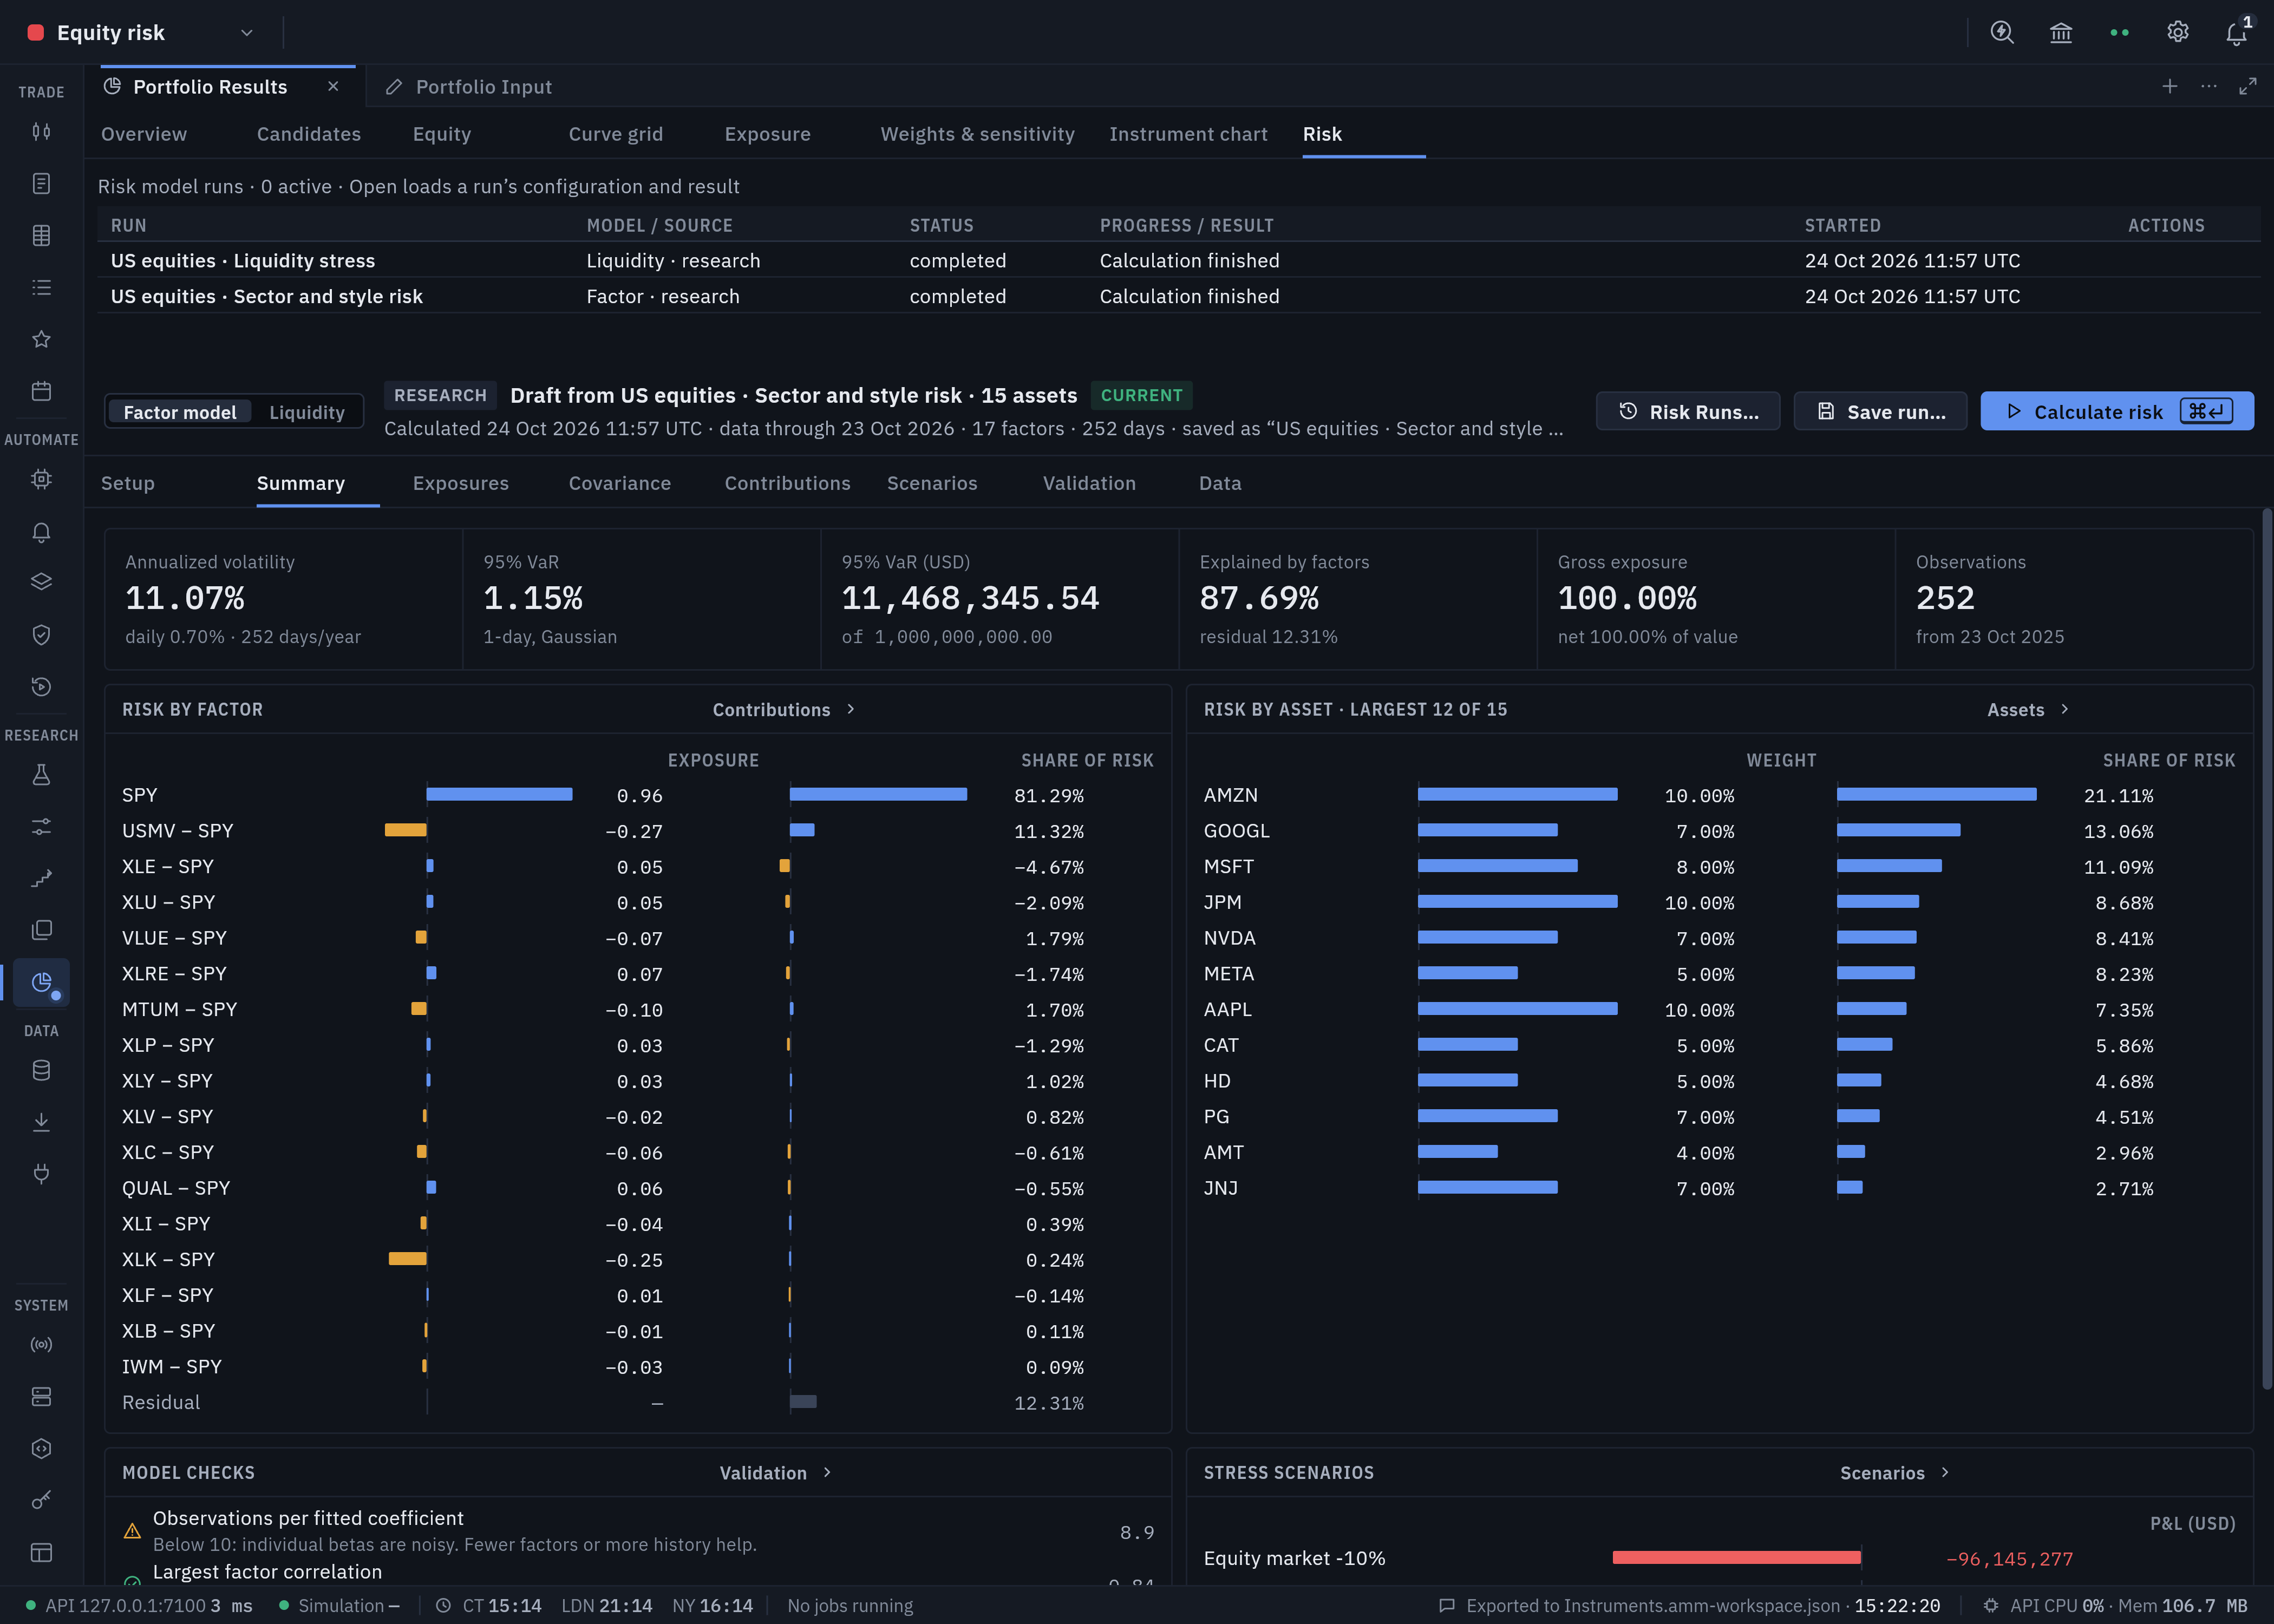The height and width of the screenshot is (1624, 2274).
Task: Open the Equity risk workspace dropdown
Action: pyautogui.click(x=142, y=33)
